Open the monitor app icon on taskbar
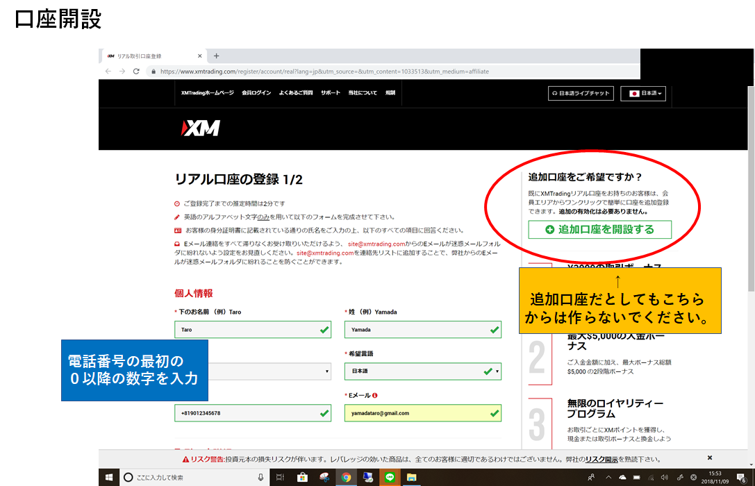The width and height of the screenshot is (755, 486). (x=368, y=478)
